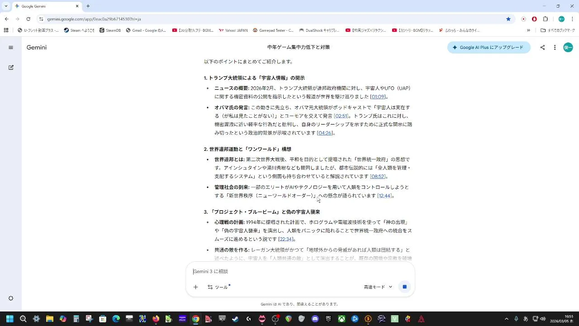Open the [12:44] timestamp link
This screenshot has width=579, height=326.
click(x=384, y=196)
